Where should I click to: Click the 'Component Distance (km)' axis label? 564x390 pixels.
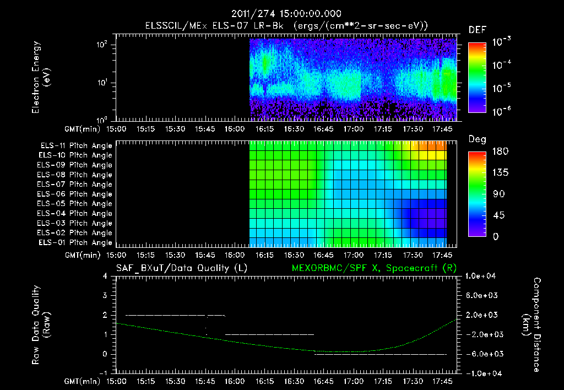click(x=532, y=325)
